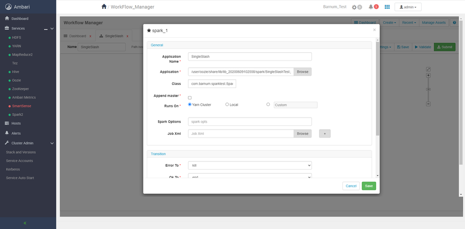465x229 pixels.
Task: Click the zoom-in plus icon on canvas
Action: point(428,76)
